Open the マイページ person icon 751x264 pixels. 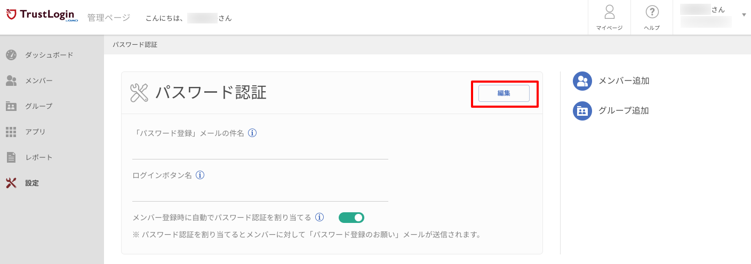609,12
